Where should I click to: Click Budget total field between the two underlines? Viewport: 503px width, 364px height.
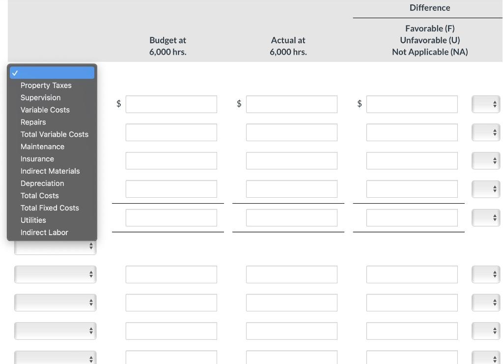click(x=171, y=218)
